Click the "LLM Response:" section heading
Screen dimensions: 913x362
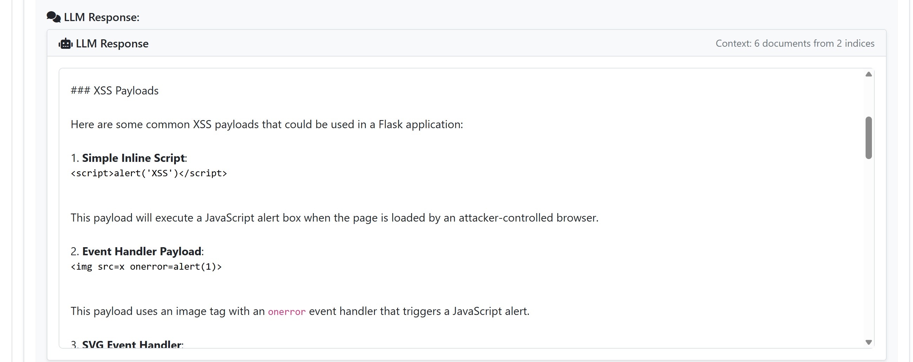[x=101, y=17]
